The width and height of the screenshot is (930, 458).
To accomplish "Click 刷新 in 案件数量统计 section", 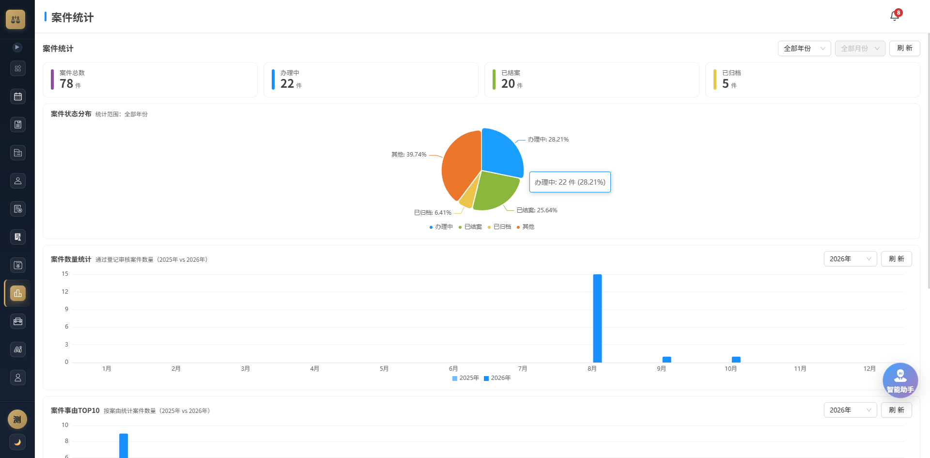I will coord(896,259).
